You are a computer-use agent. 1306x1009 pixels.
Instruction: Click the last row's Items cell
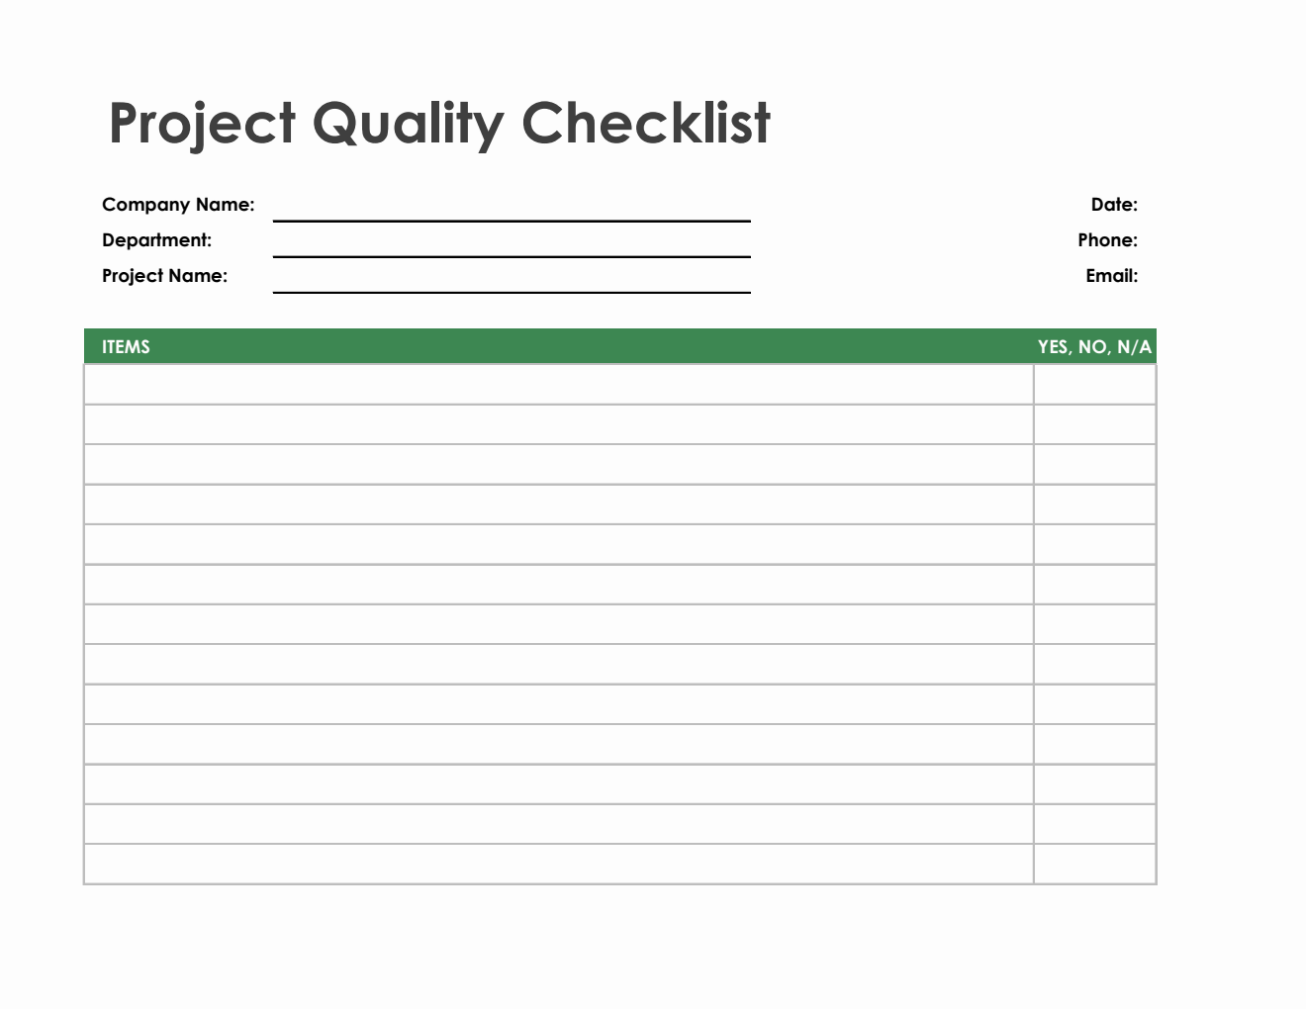(x=559, y=864)
